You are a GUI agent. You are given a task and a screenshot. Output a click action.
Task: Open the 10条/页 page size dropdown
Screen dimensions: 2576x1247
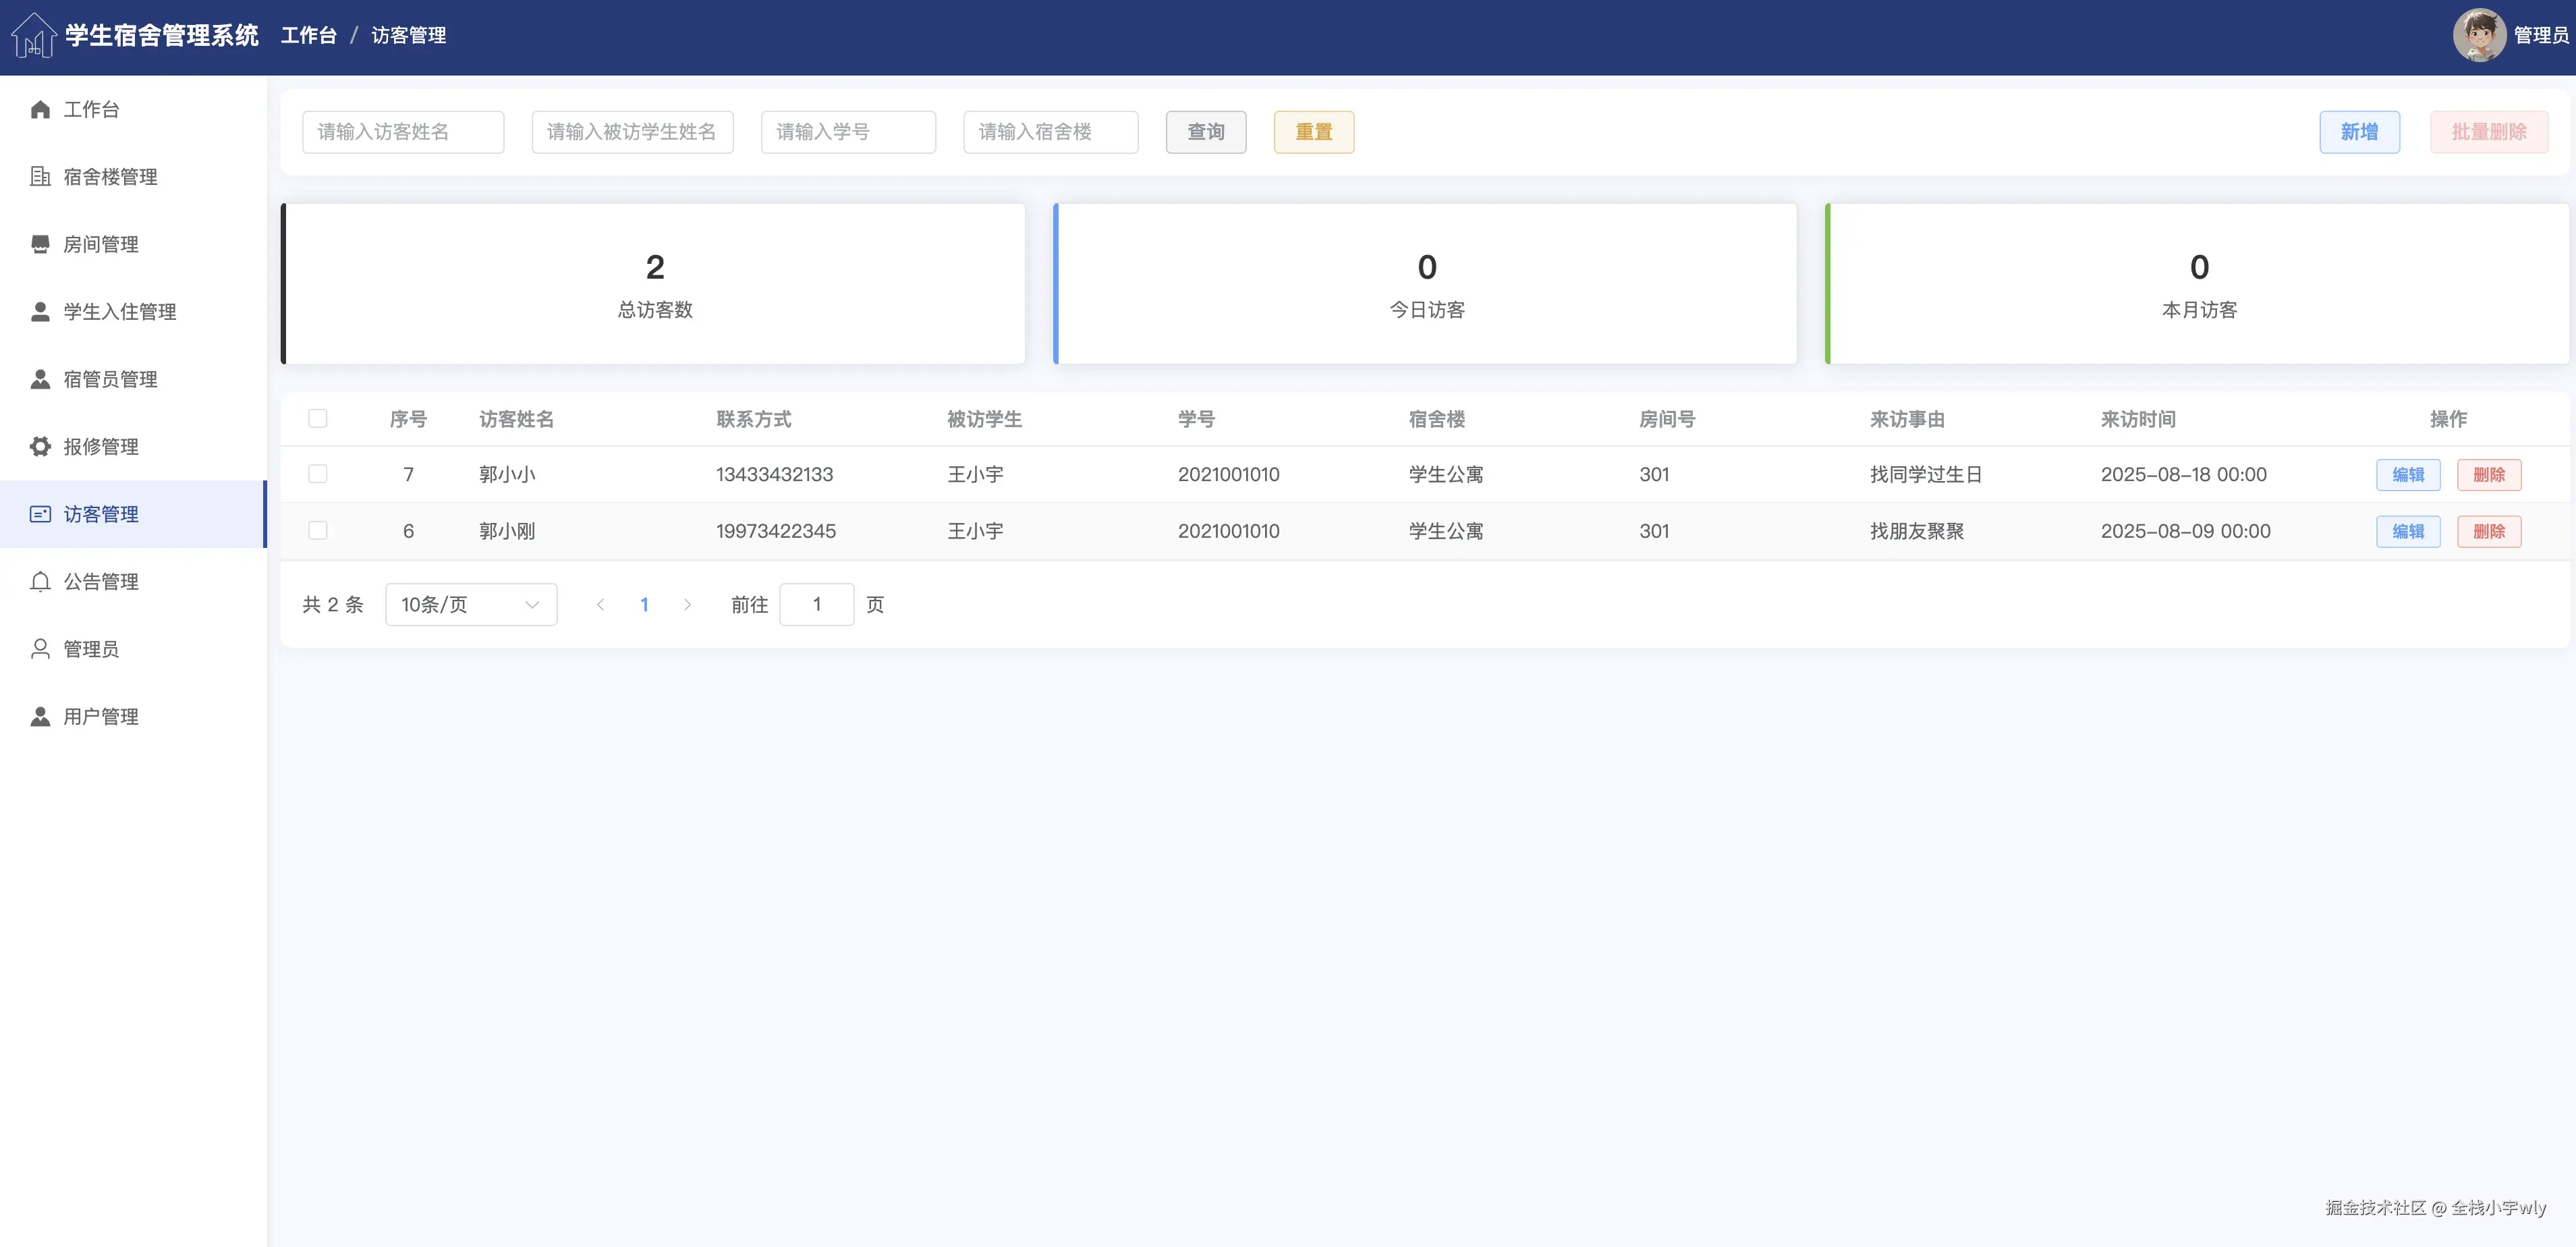click(470, 605)
